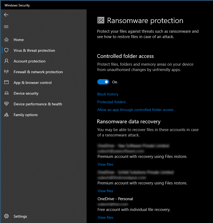Click the App & browser control window icon
This screenshot has height=223, width=213.
pos(6,83)
